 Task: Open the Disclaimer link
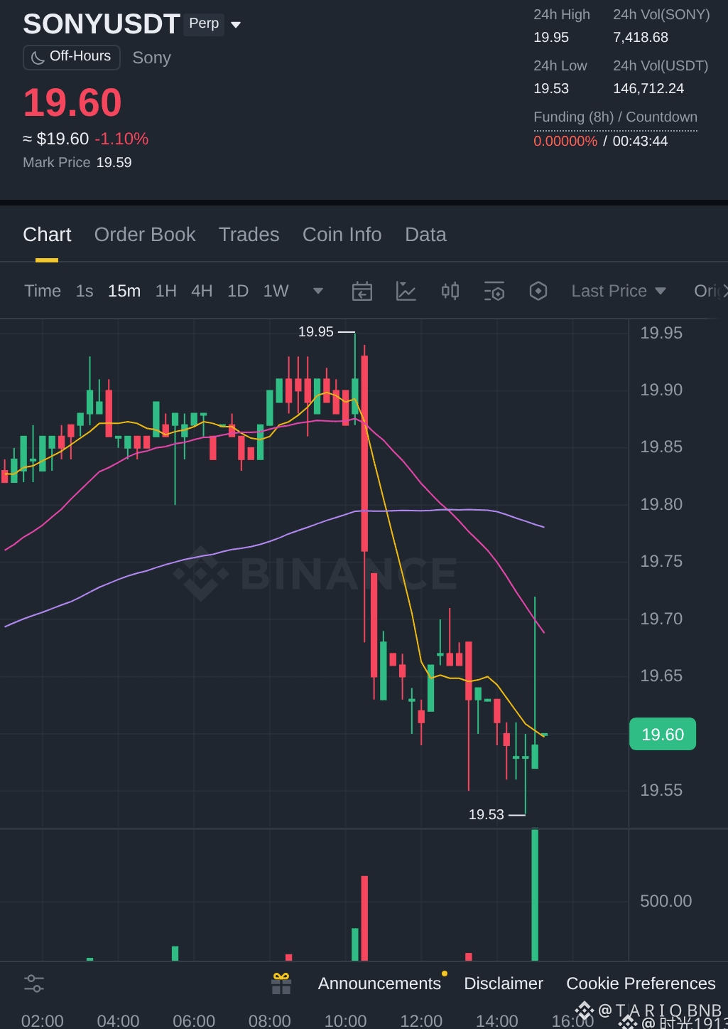504,983
